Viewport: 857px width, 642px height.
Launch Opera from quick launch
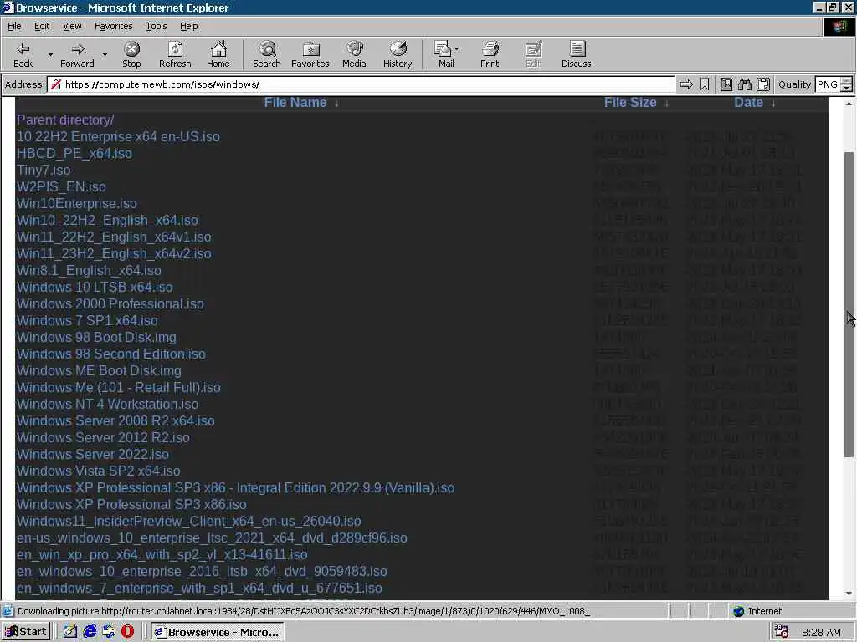tap(127, 632)
